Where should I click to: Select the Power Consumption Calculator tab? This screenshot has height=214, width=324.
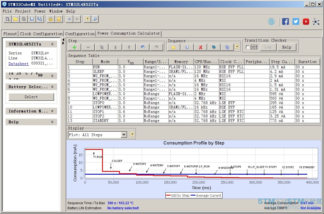click(x=129, y=33)
